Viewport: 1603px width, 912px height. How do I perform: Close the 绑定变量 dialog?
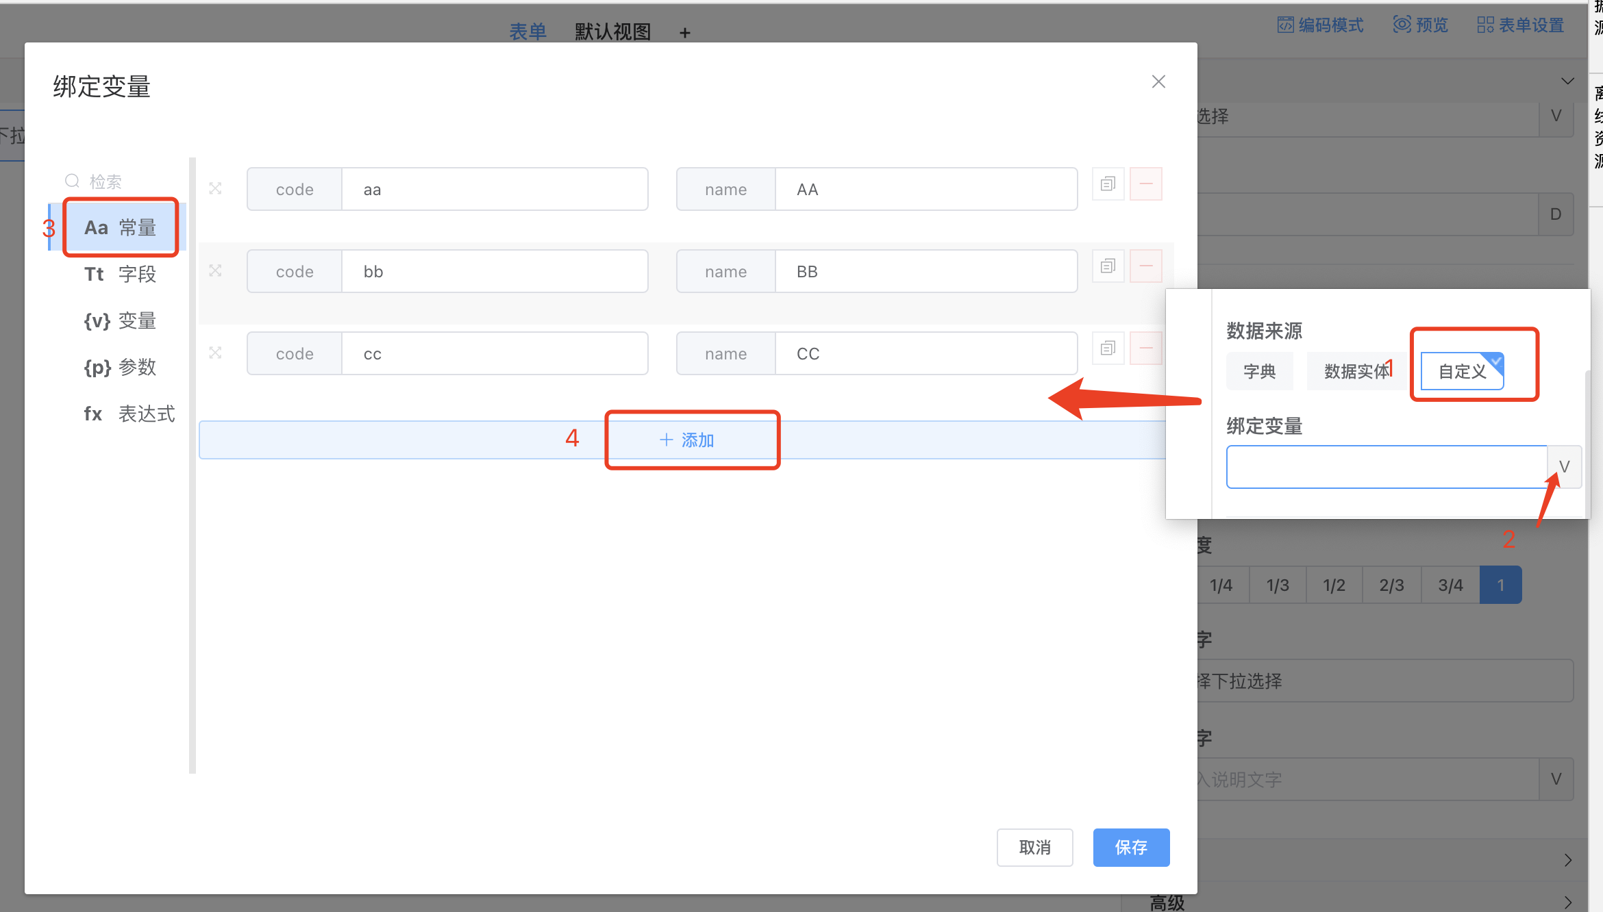(x=1158, y=81)
